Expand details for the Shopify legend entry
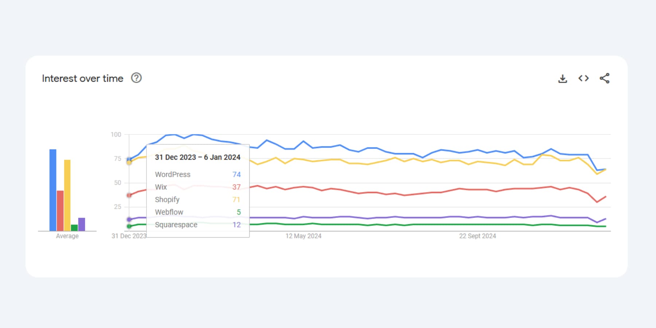This screenshot has width=656, height=328. [x=167, y=199]
